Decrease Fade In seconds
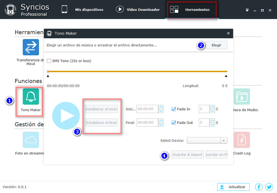 [212, 111]
